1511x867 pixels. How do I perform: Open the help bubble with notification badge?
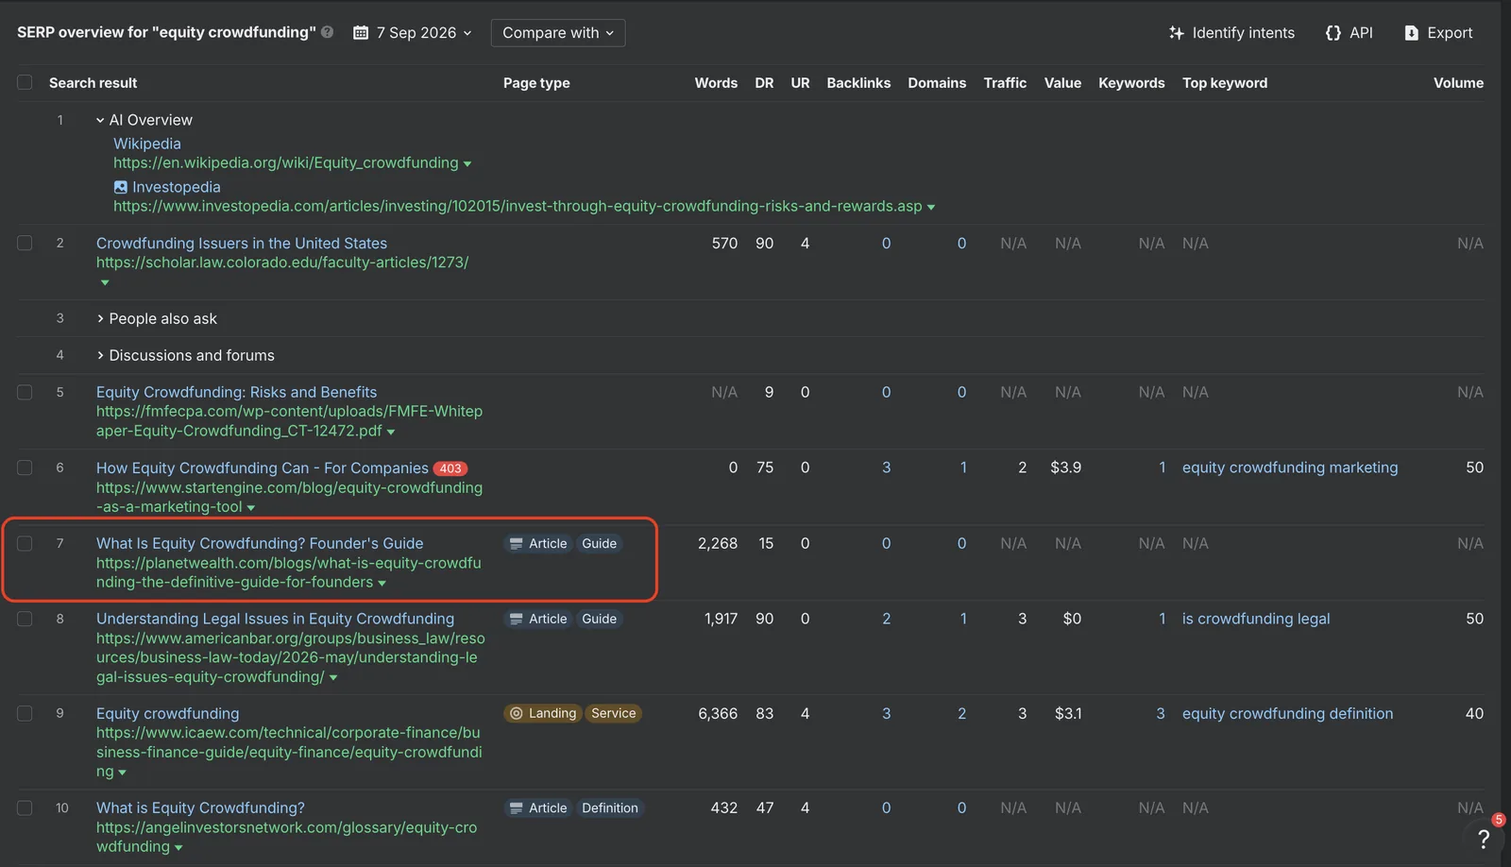click(1484, 838)
